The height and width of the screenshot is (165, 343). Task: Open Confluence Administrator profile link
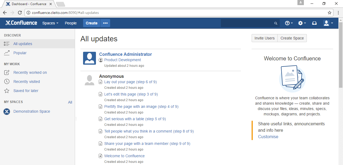[125, 54]
